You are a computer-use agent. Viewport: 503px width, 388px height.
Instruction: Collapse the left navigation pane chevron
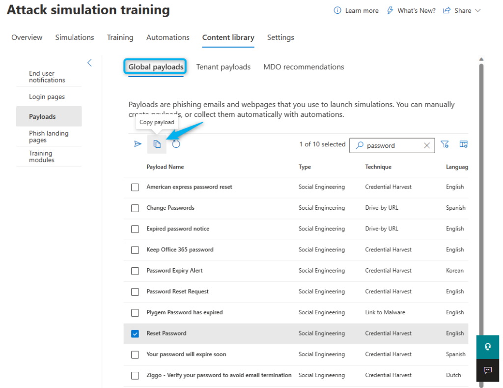pyautogui.click(x=89, y=63)
